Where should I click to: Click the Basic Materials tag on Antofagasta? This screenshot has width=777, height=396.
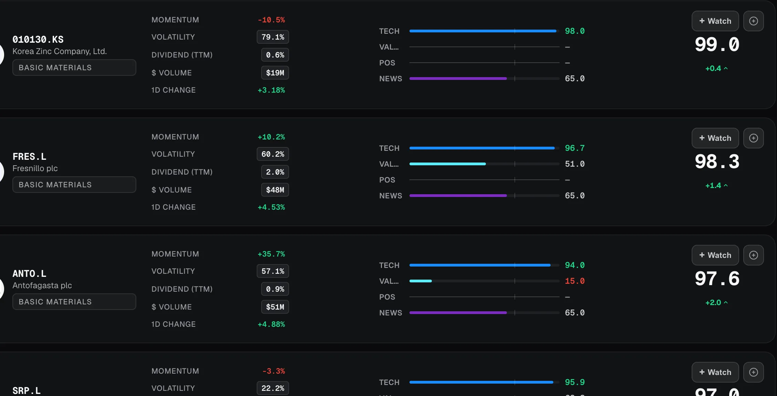point(74,302)
